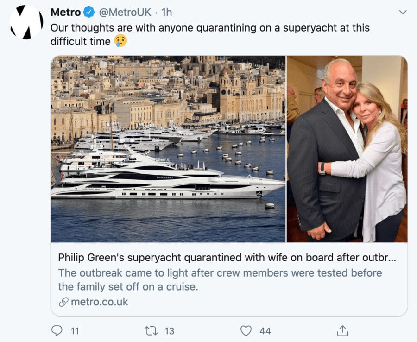Click the reply speech bubble icon
417x342 pixels.
[x=57, y=331]
